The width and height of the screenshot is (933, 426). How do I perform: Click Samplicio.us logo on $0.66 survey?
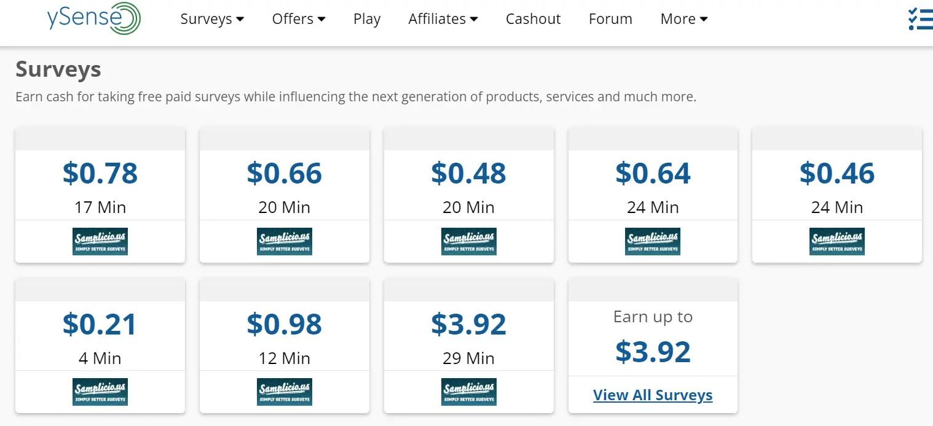pyautogui.click(x=285, y=241)
